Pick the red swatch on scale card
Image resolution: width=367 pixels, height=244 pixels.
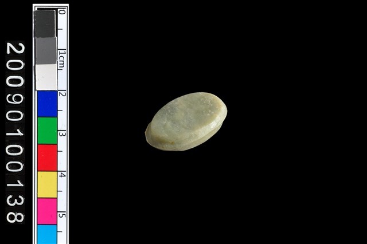pos(47,158)
